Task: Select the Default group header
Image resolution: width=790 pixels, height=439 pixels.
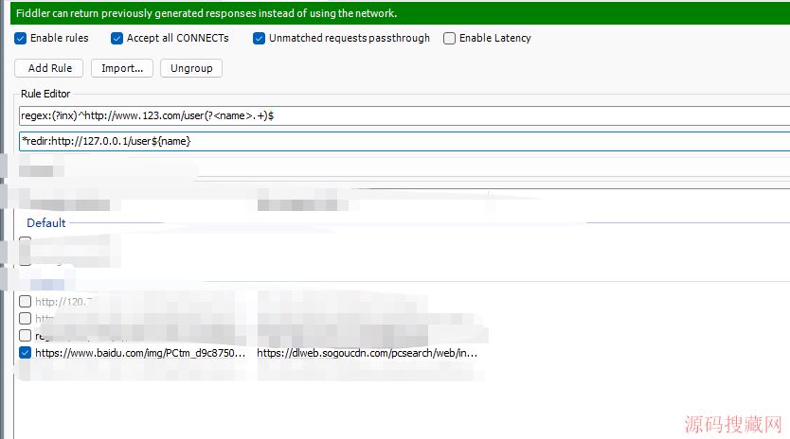Action: coord(46,223)
